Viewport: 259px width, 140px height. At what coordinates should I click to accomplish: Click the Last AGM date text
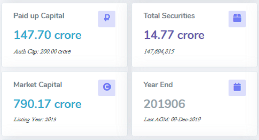click(172, 119)
